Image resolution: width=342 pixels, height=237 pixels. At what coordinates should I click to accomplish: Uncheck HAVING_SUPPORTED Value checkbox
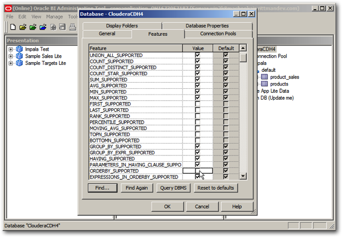point(198,158)
